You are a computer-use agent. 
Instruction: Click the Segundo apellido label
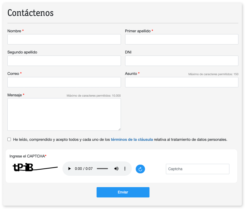[x=22, y=52]
